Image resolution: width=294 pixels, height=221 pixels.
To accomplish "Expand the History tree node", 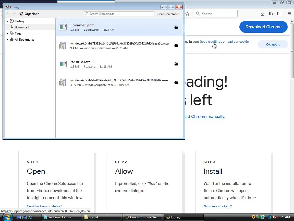I will coord(7,21).
